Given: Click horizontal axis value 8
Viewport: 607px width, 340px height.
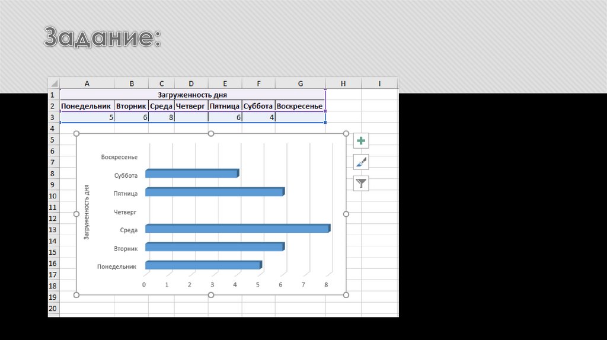Looking at the screenshot, I should [326, 285].
